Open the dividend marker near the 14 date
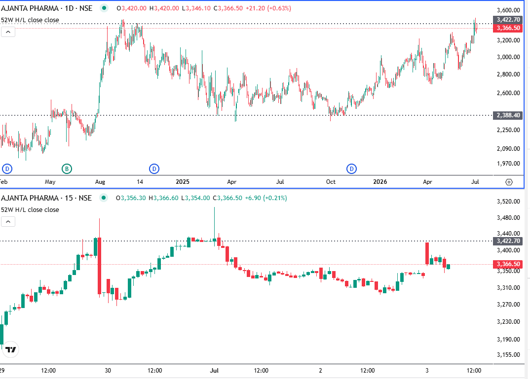530x379 pixels. 154,169
